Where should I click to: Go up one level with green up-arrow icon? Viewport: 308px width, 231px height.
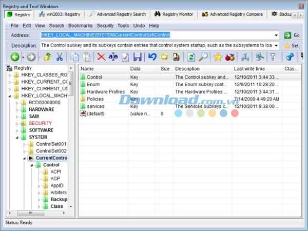pyautogui.click(x=48, y=57)
